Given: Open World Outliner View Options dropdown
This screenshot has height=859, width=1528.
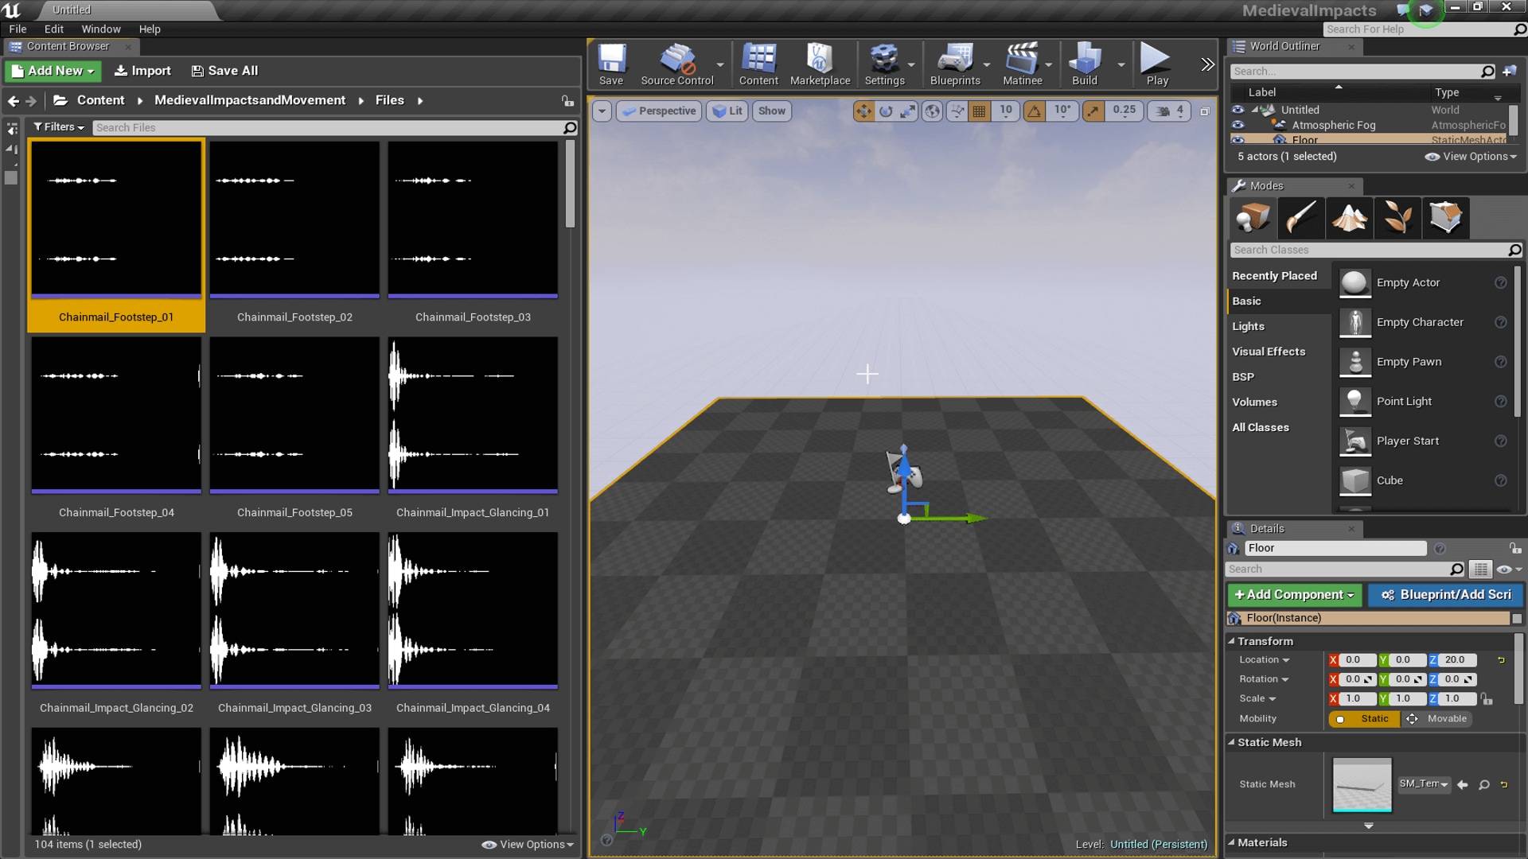Looking at the screenshot, I should pos(1471,157).
